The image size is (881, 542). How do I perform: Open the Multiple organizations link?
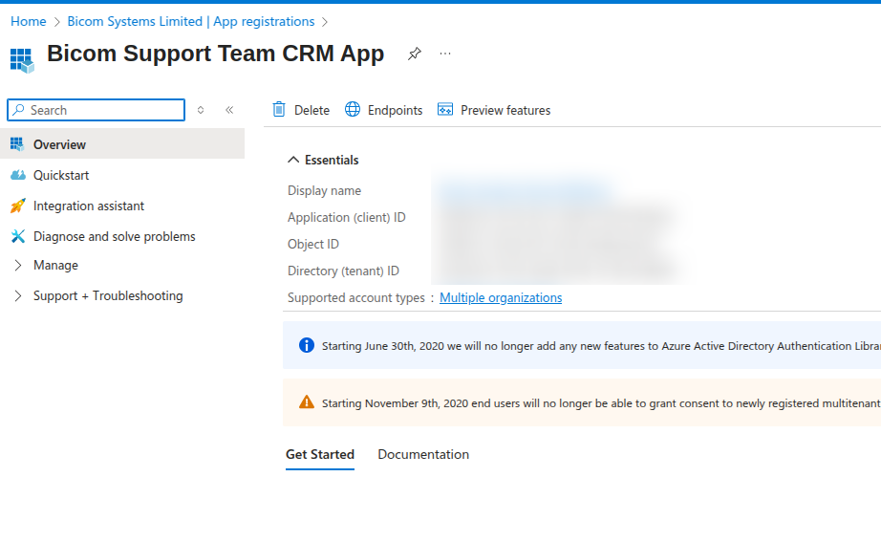point(501,297)
